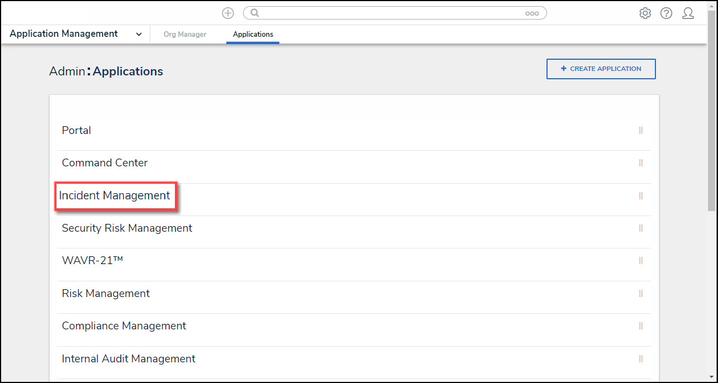
Task: Open the Compliance Management application
Action: (124, 326)
